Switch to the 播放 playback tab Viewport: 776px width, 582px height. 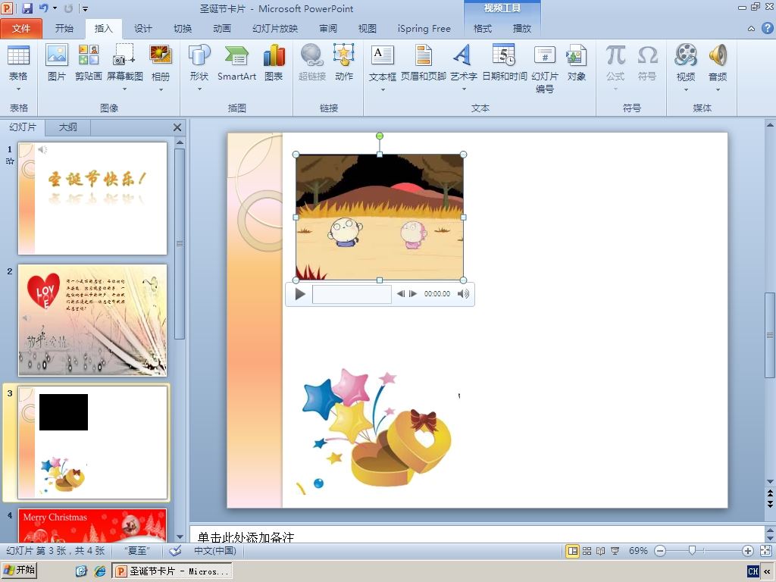[521, 29]
